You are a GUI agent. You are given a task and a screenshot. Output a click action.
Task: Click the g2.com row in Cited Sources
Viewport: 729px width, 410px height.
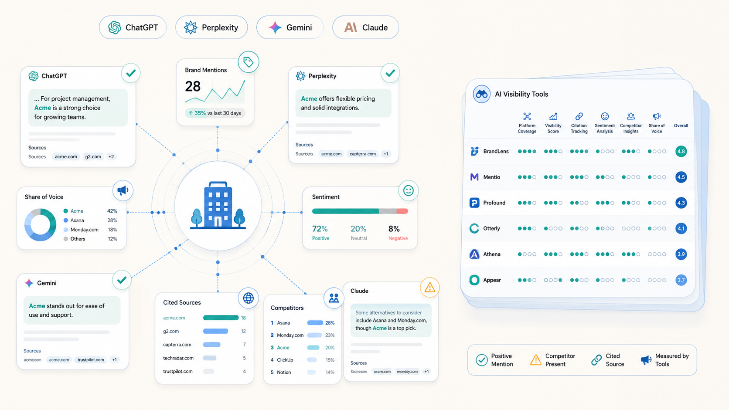click(204, 331)
